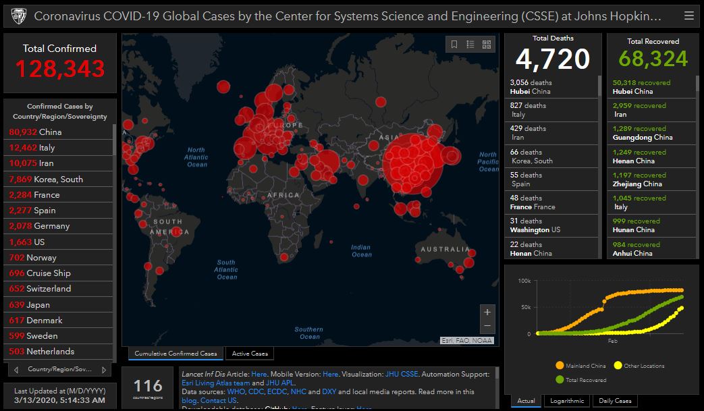The image size is (704, 411).
Task: Select 80,932 China in confirmed list
Action: 58,132
